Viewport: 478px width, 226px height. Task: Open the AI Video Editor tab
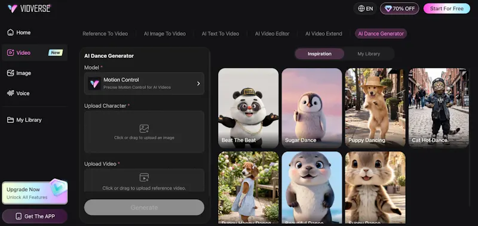(x=272, y=34)
